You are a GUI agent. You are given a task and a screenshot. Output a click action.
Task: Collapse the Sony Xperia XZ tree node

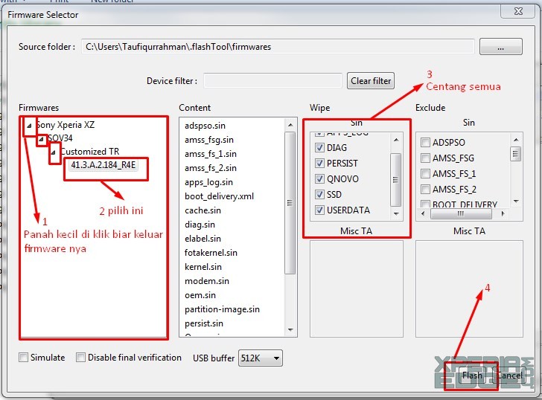[29, 126]
